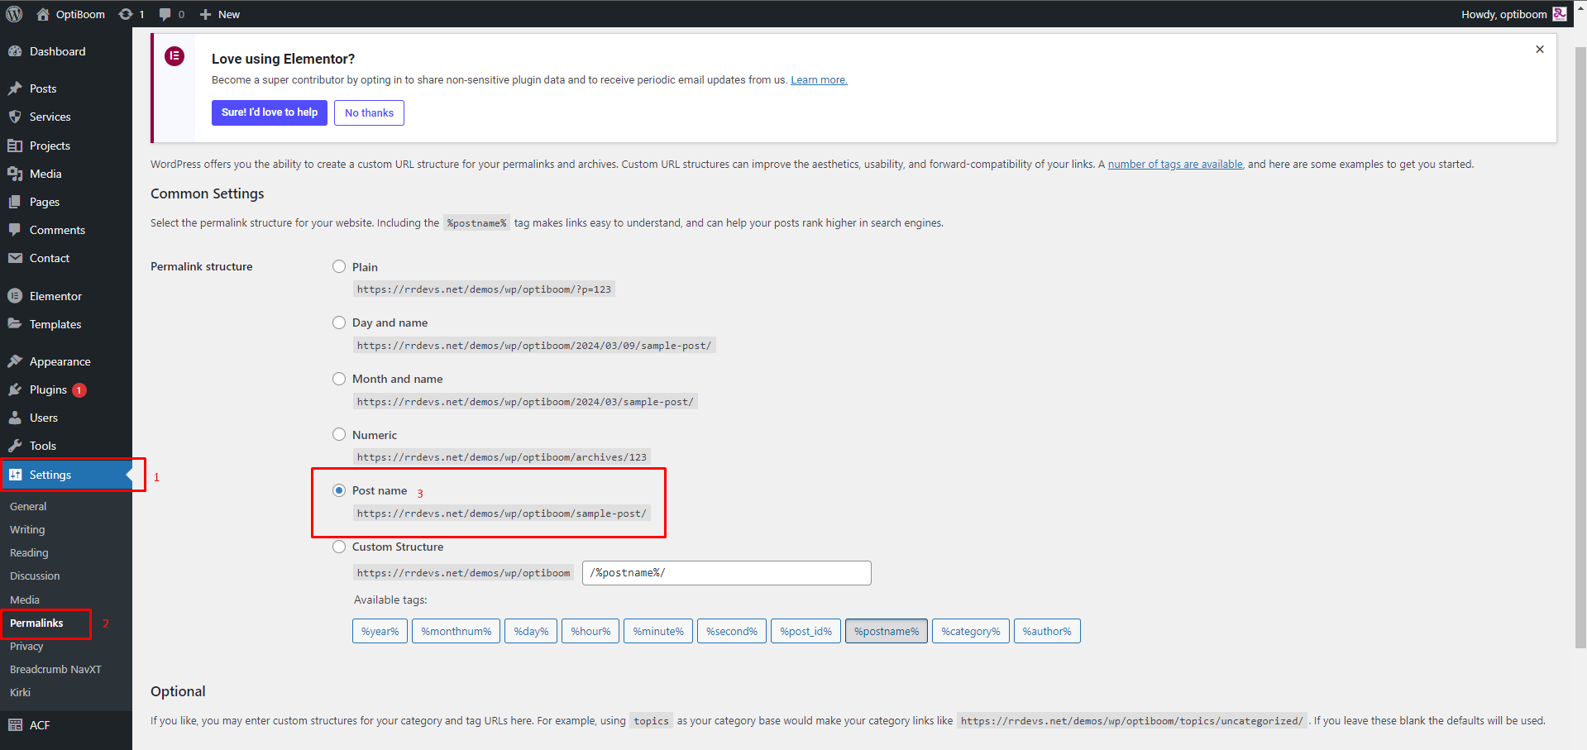The image size is (1587, 750).
Task: Open the Permalinks submenu item
Action: (x=36, y=623)
